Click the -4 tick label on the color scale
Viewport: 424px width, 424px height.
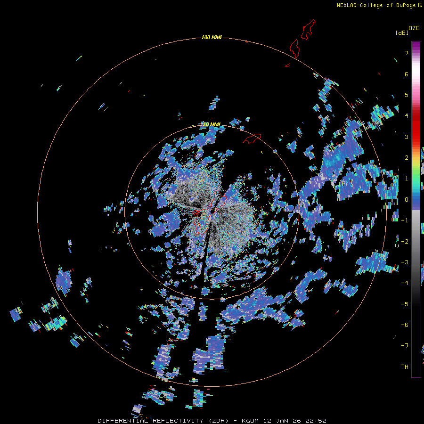pos(405,283)
